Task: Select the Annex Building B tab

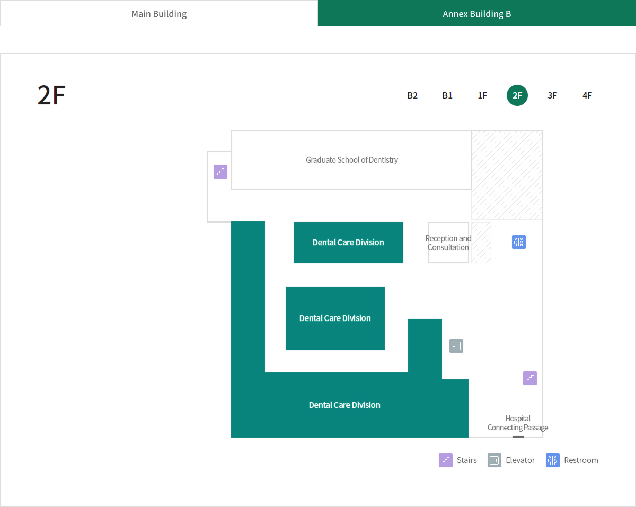Action: (477, 13)
